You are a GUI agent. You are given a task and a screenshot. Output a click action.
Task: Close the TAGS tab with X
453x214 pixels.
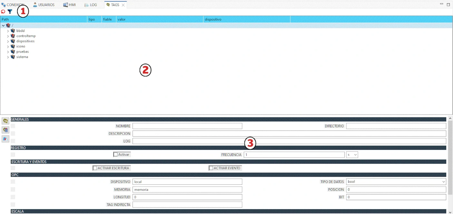pos(123,5)
